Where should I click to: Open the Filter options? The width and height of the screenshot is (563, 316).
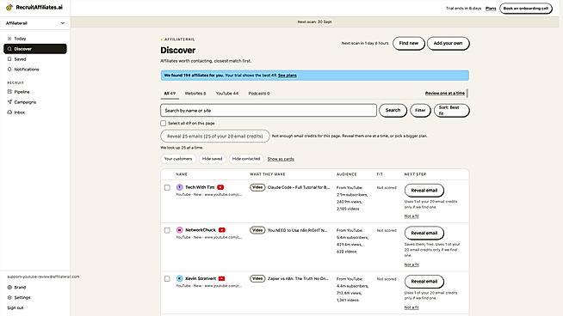coord(420,111)
